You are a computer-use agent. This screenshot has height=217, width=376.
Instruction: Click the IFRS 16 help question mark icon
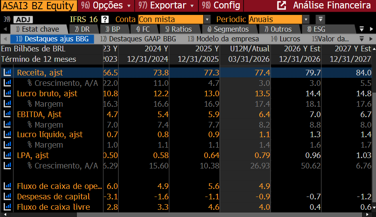105,19
